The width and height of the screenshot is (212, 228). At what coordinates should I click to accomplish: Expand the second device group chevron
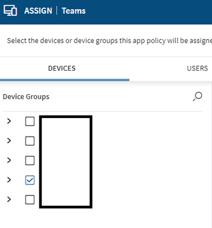9,141
